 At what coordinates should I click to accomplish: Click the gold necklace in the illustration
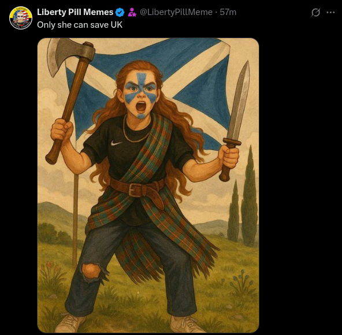136,131
